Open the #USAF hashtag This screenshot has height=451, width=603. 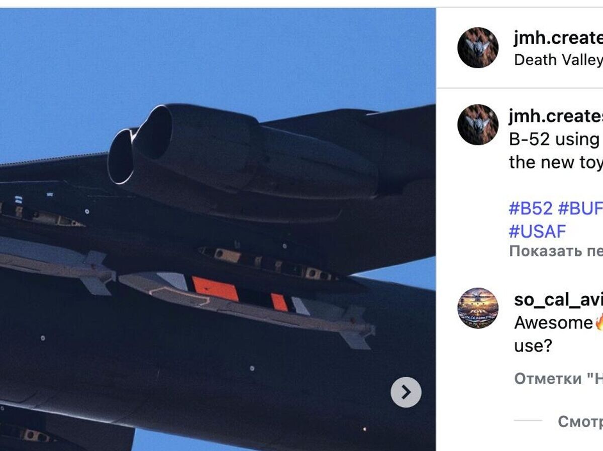(x=537, y=231)
